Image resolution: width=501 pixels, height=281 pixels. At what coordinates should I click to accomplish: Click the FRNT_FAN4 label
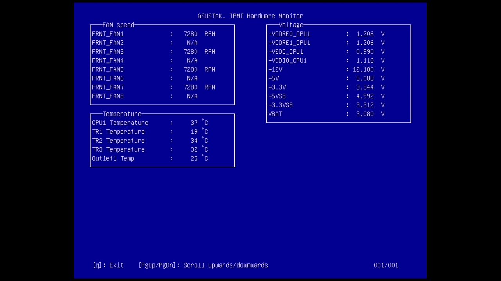click(108, 60)
